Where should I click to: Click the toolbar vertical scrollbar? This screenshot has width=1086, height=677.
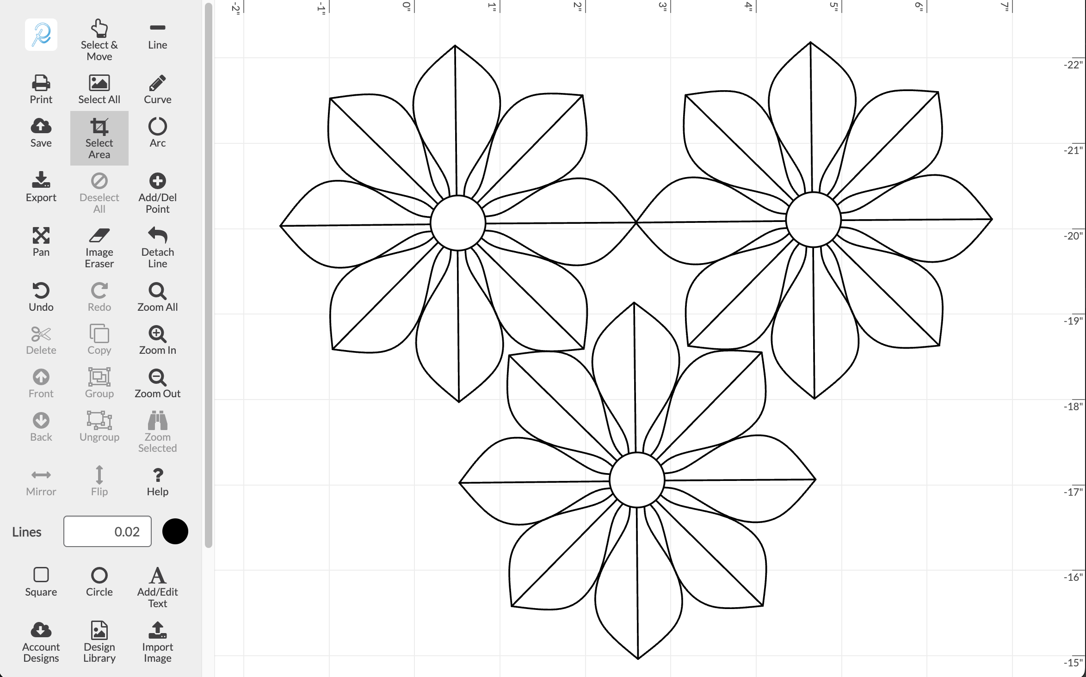[208, 277]
